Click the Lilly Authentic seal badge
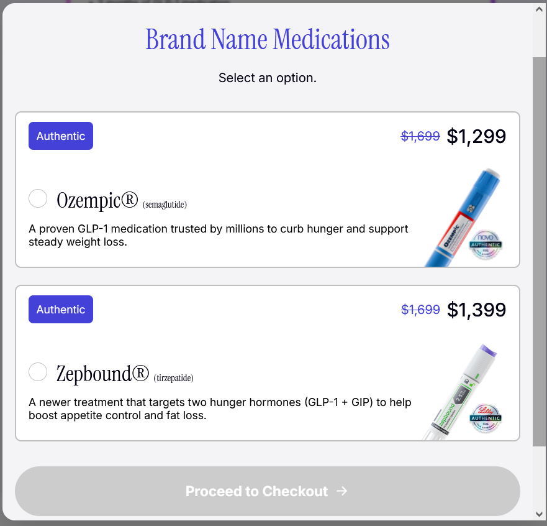 pos(486,418)
